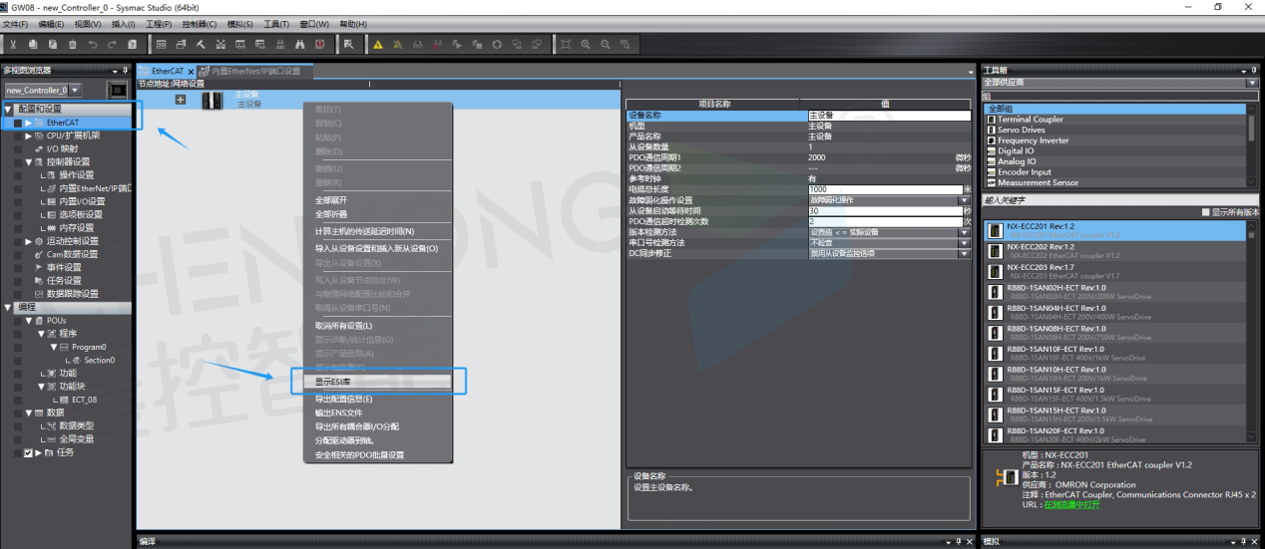The image size is (1265, 549).
Task: Open the 模拟(S) menu
Action: (x=239, y=24)
